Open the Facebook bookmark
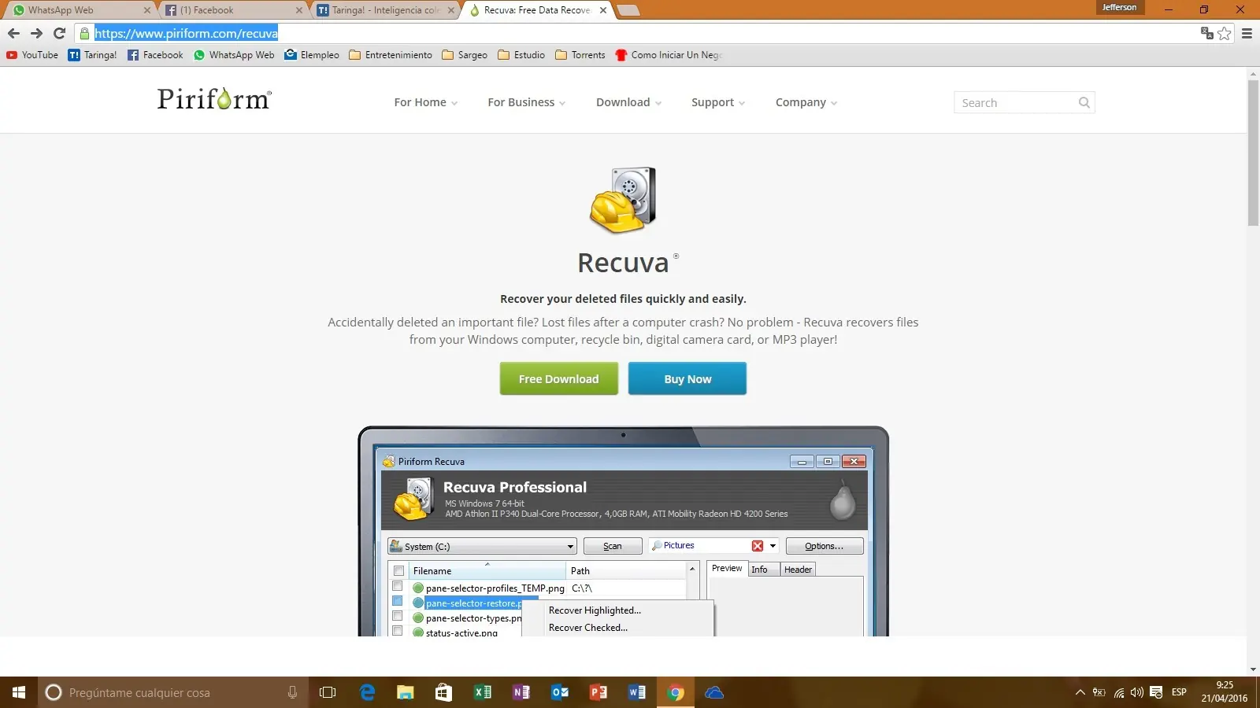The height and width of the screenshot is (708, 1260). pyautogui.click(x=155, y=55)
